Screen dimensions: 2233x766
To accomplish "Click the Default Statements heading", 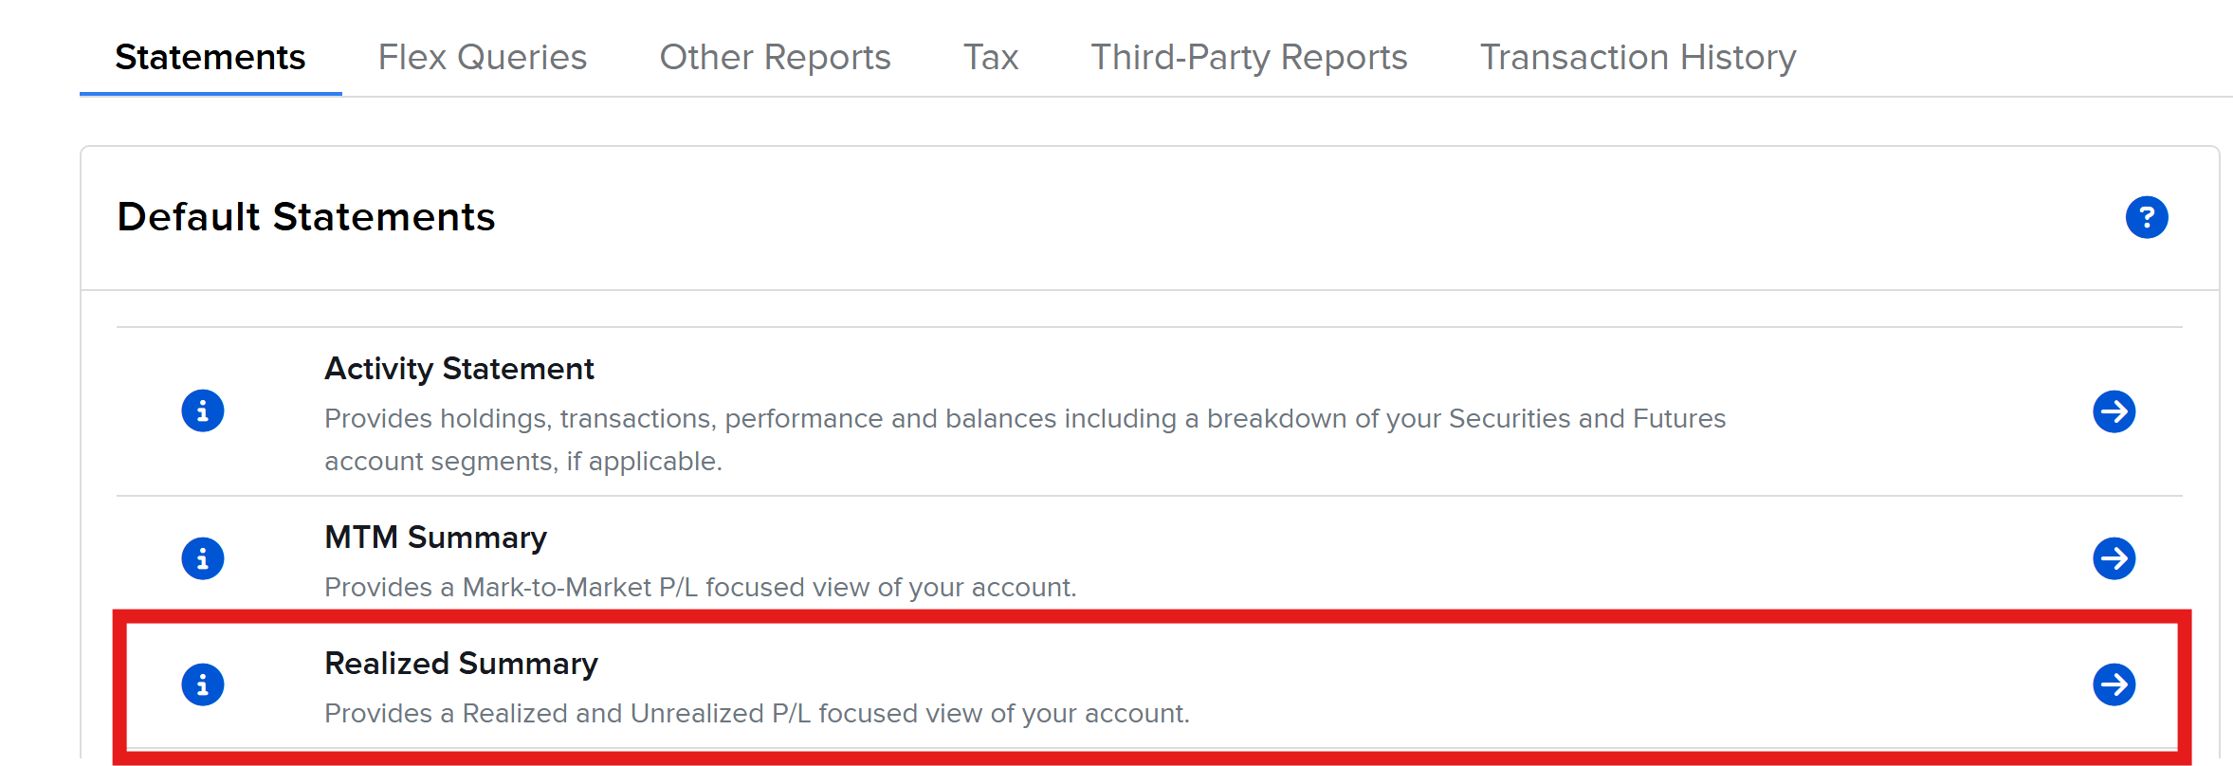I will 305,217.
